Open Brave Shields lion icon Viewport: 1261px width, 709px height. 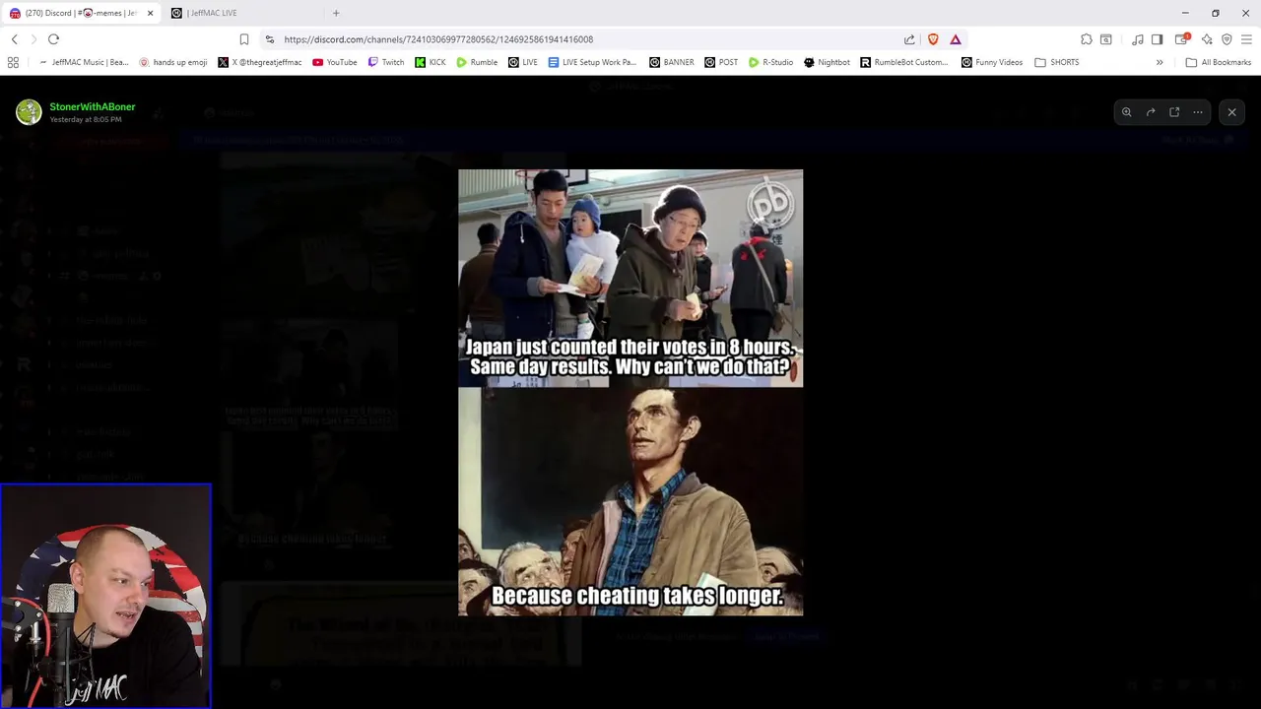(933, 39)
